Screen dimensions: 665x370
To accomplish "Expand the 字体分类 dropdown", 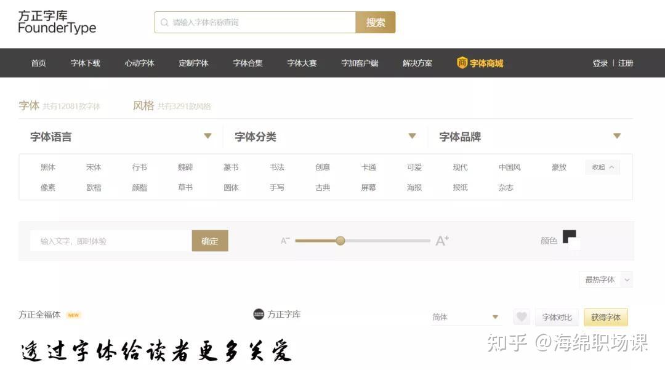I will (412, 136).
